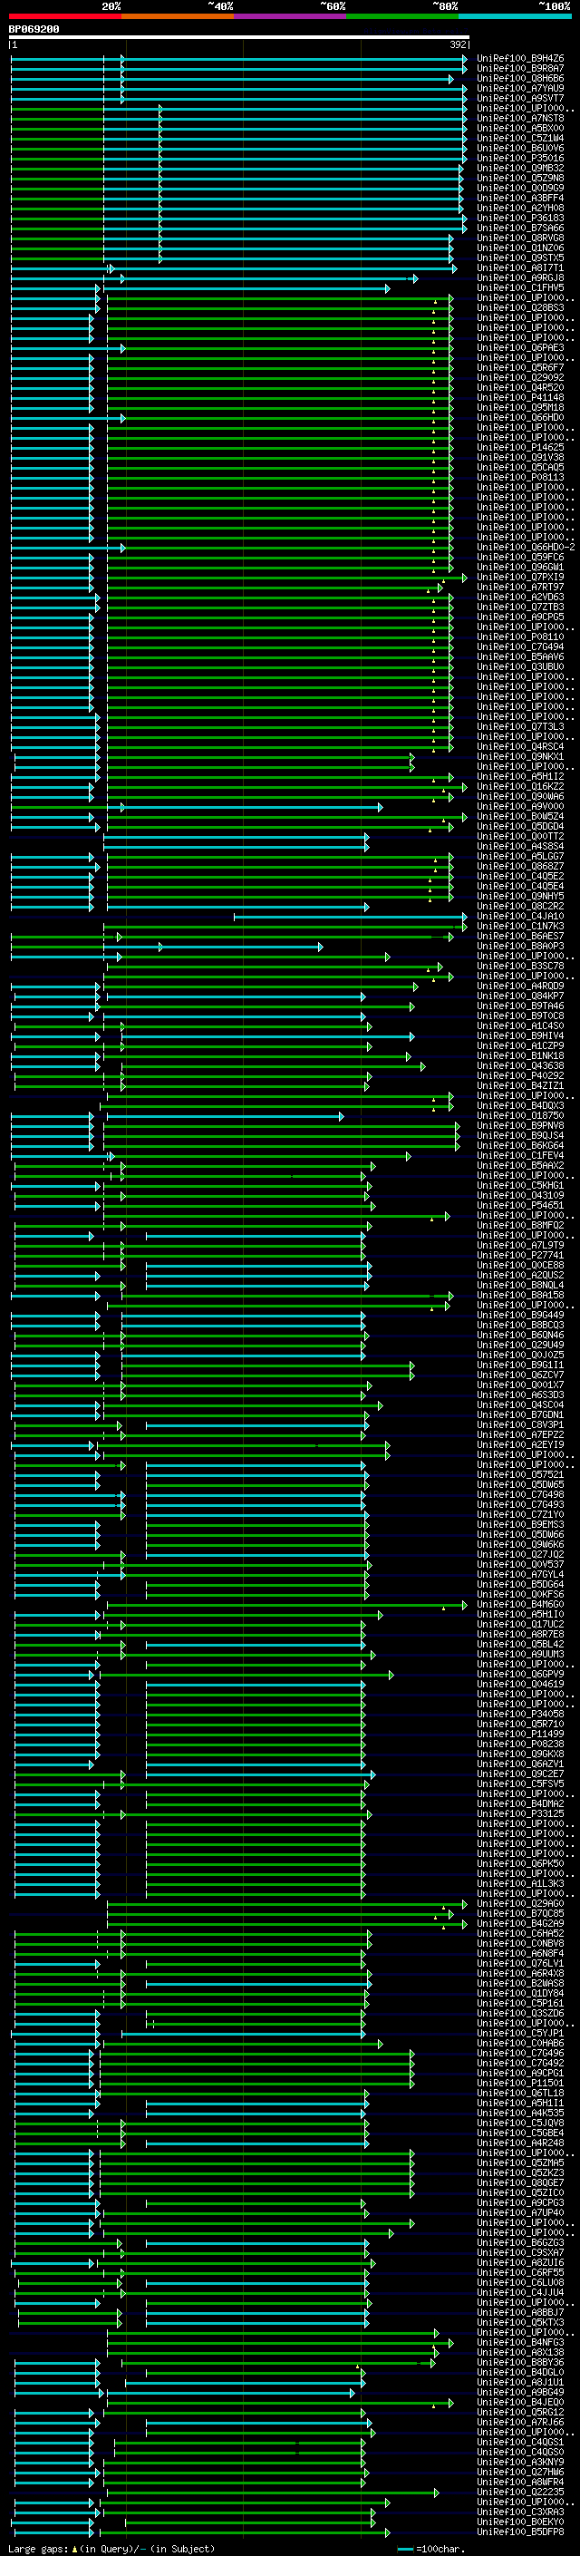Viewport: 580px width, 2556px height.
Task: Select UniRef100_P35016 label
Action: (519, 159)
